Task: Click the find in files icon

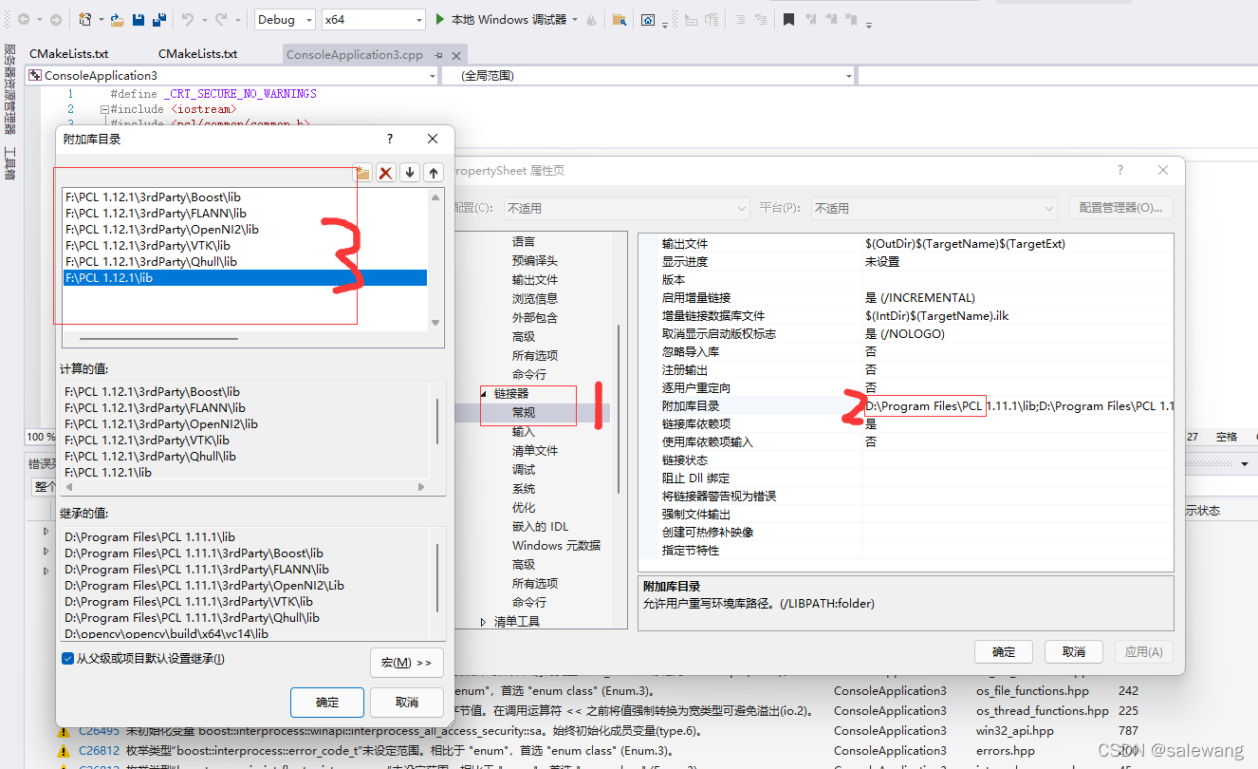Action: pos(620,19)
